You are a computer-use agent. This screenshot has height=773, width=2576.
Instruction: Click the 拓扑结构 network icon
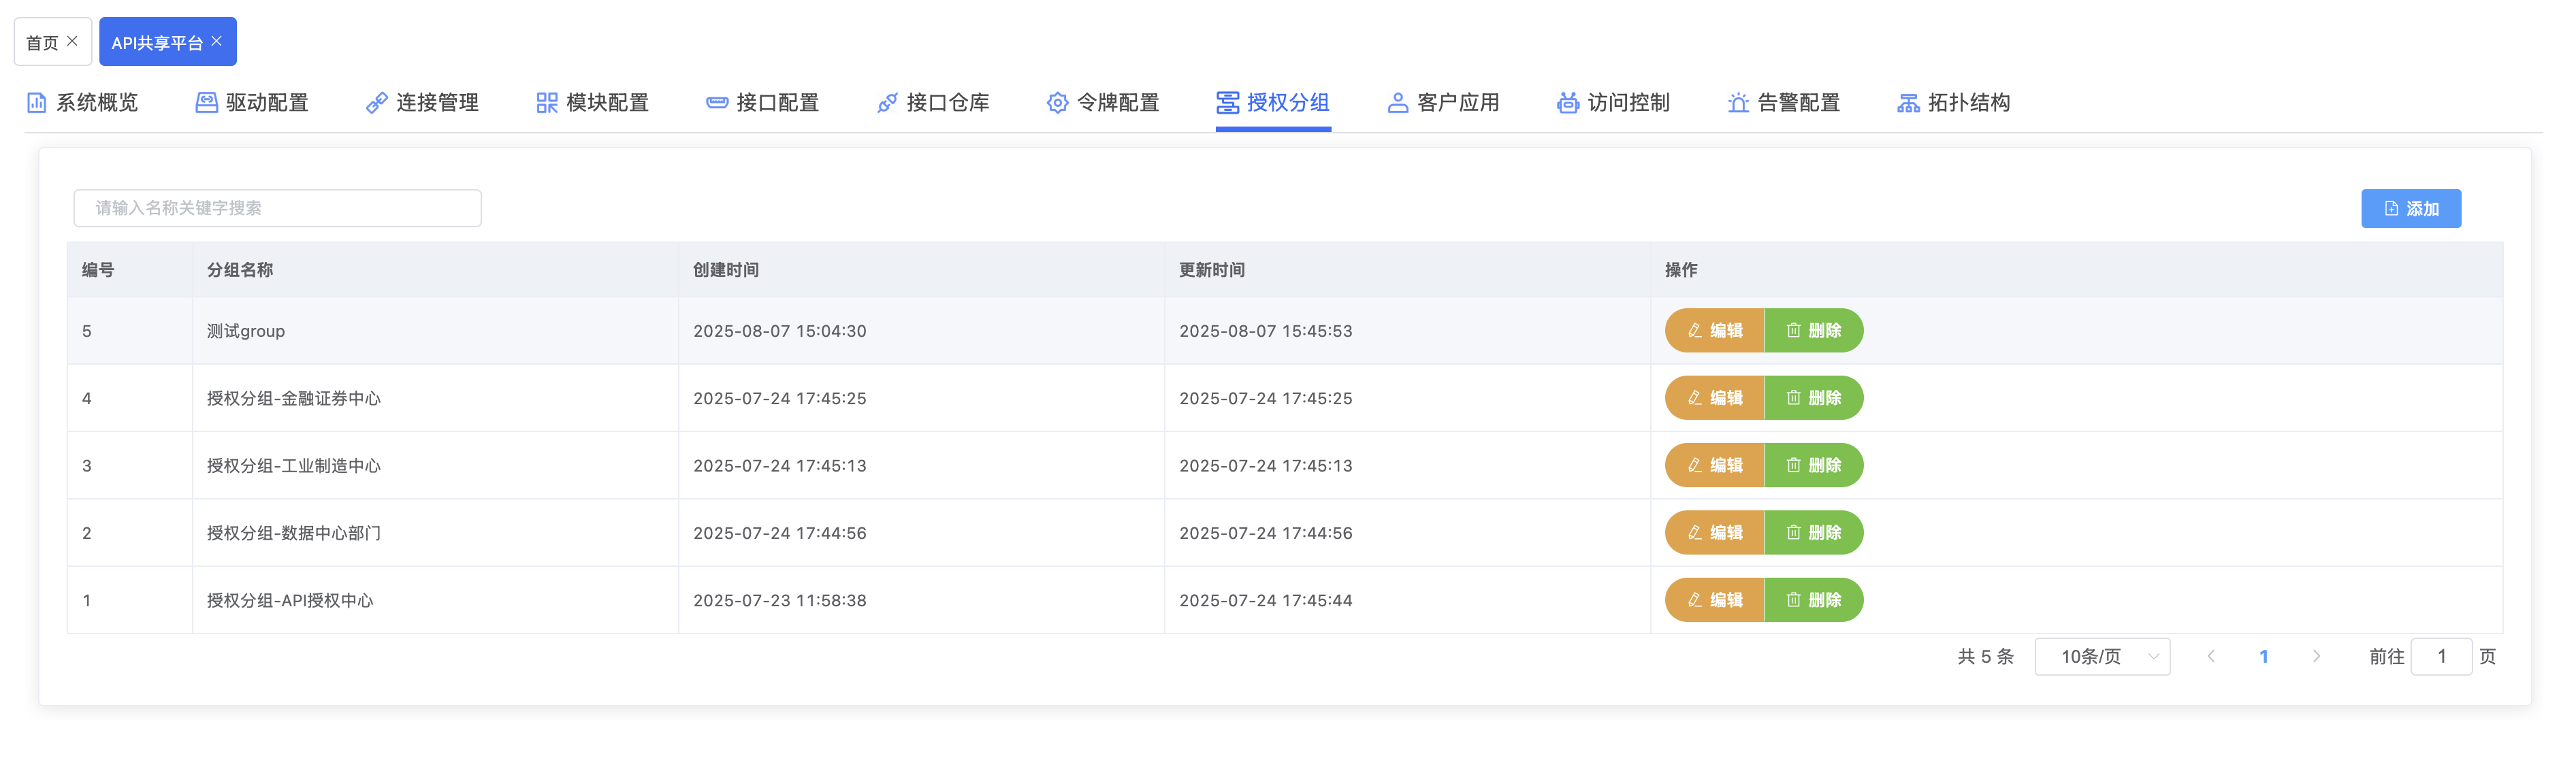(1908, 103)
